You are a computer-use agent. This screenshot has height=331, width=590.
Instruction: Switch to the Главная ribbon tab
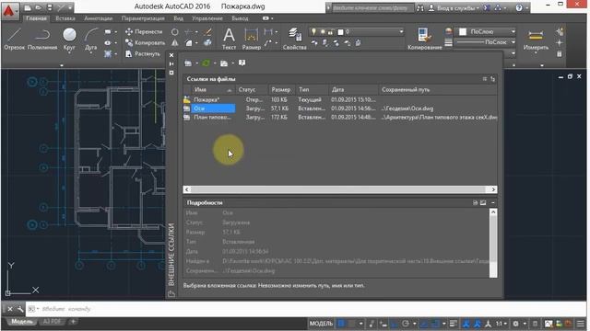(x=37, y=18)
